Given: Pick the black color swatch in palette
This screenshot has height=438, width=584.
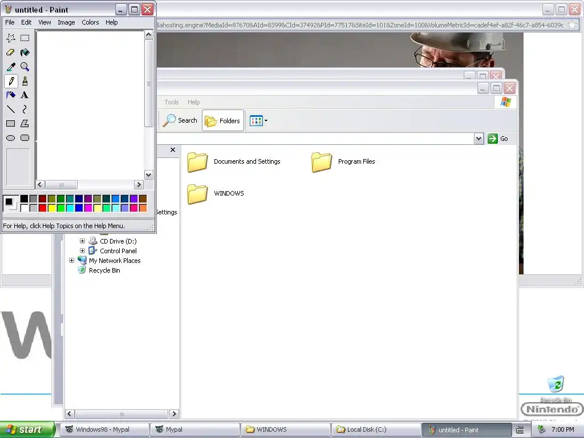Looking at the screenshot, I should click(24, 199).
